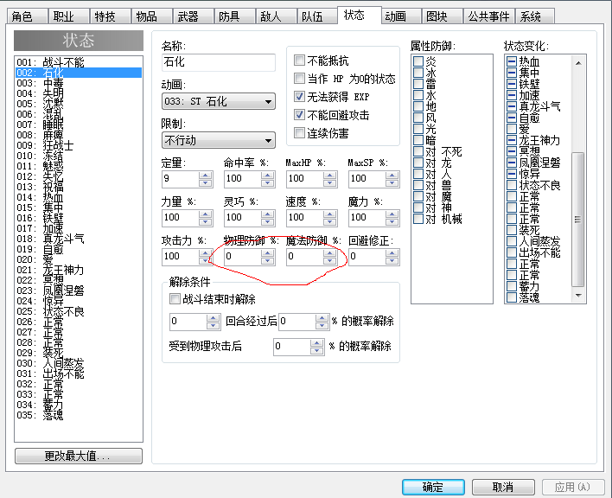
Task: Increase 受到物理攻击后 removal chance
Action: (x=317, y=342)
